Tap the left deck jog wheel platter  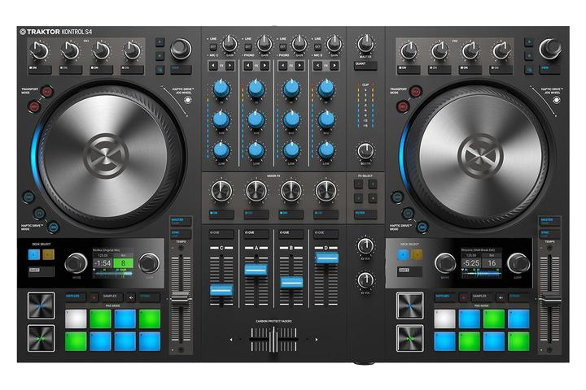pyautogui.click(x=106, y=155)
